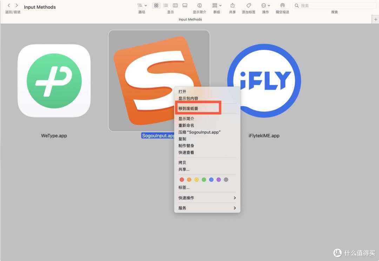Switch to gallery view
Viewport: 379px width, 261px height.
tap(185, 5)
